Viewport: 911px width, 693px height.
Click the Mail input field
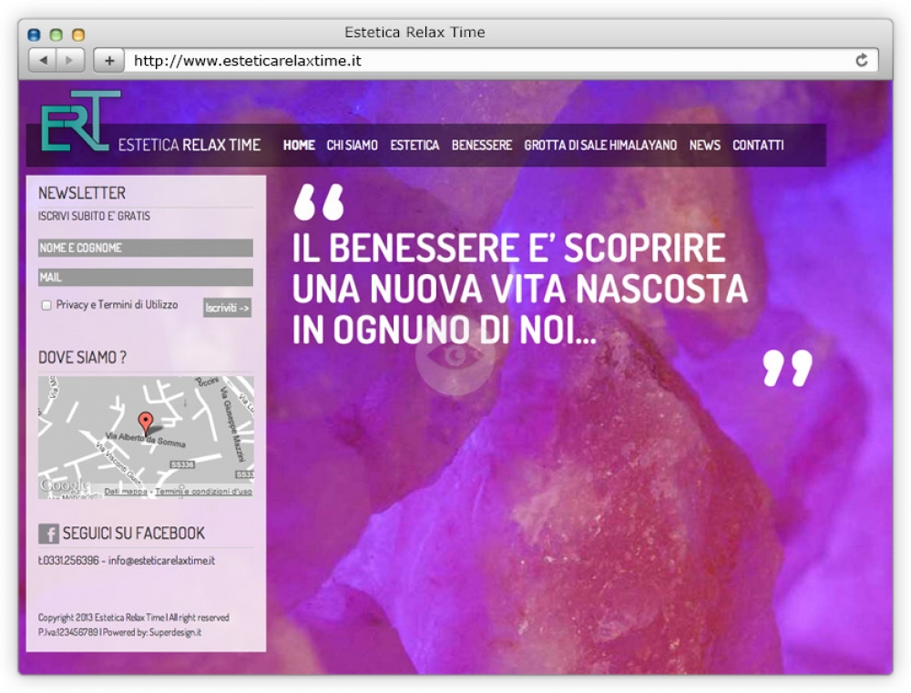[x=146, y=277]
